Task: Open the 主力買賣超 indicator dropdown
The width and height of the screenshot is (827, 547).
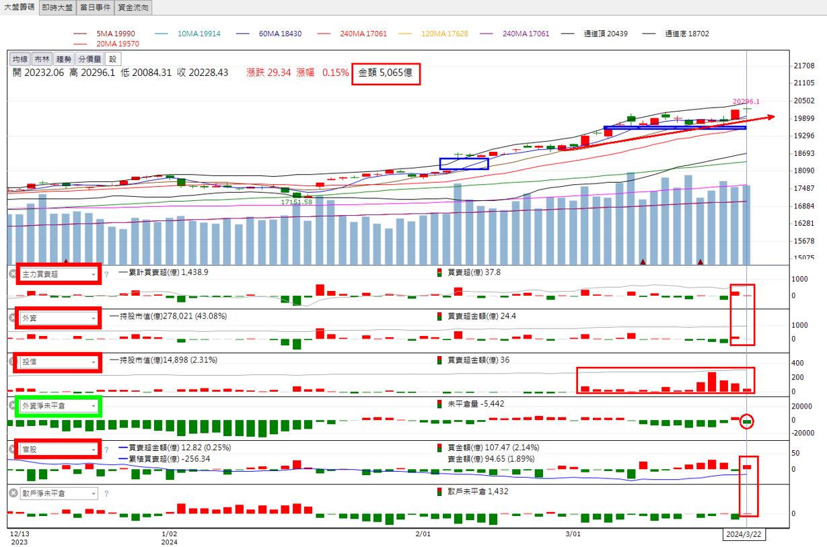Action: click(94, 274)
